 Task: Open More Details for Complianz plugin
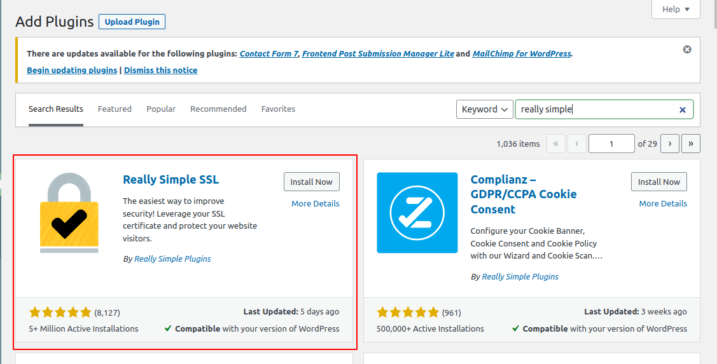point(663,204)
